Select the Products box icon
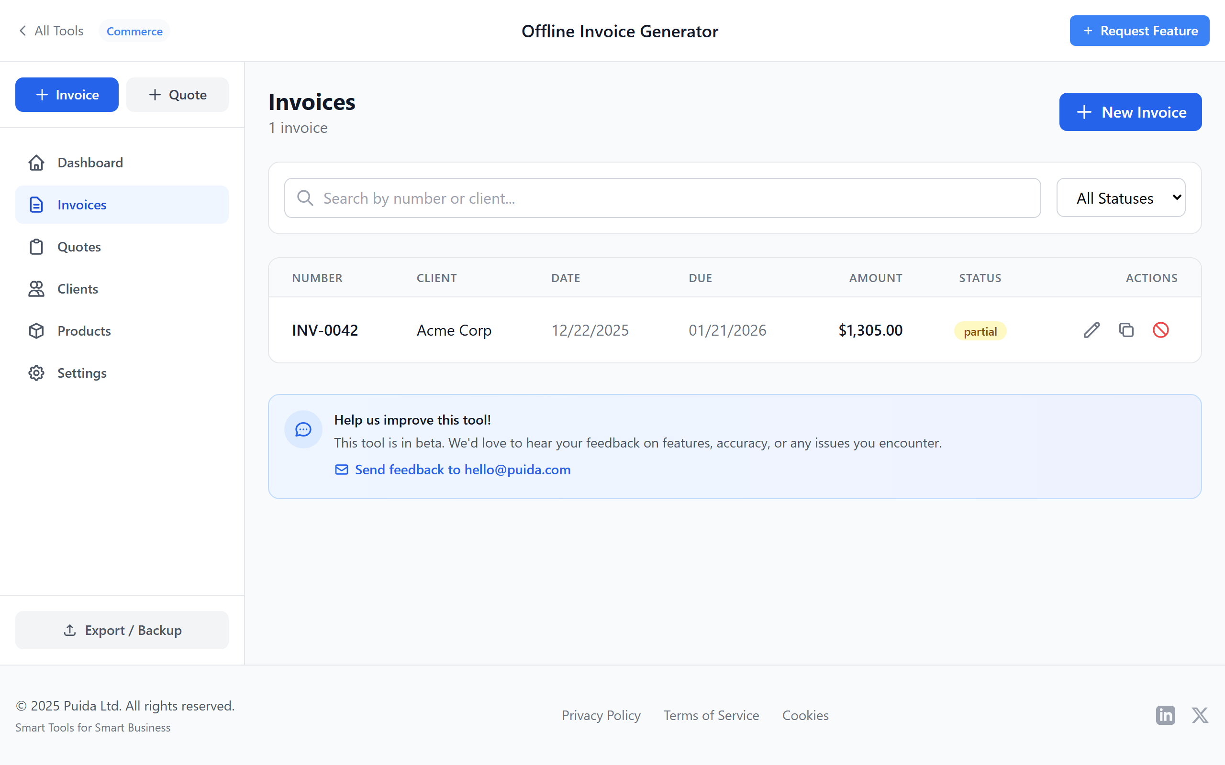 pyautogui.click(x=35, y=330)
